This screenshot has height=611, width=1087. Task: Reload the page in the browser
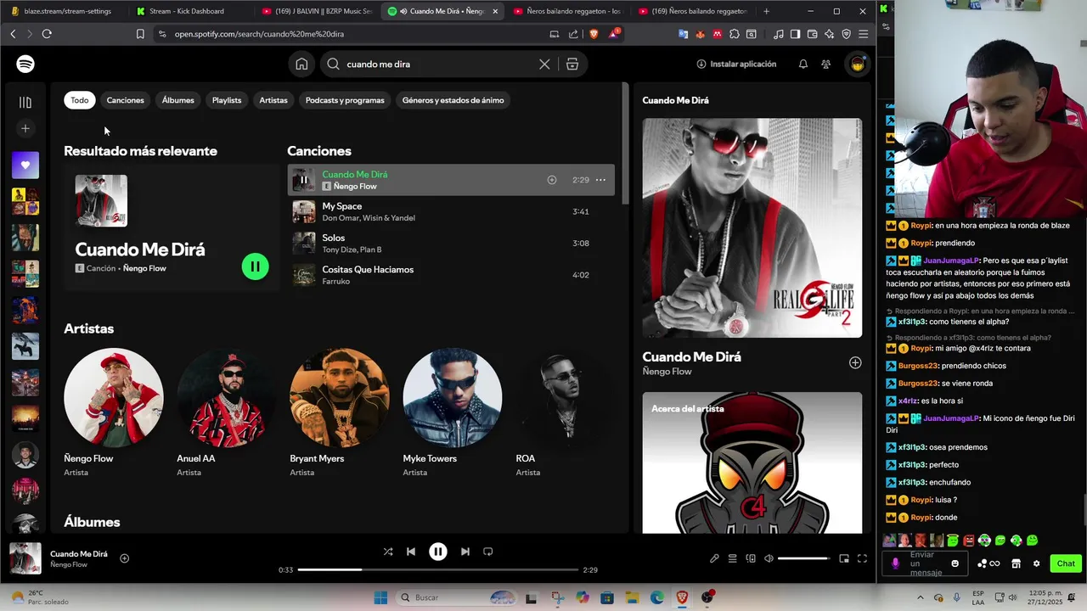click(47, 34)
